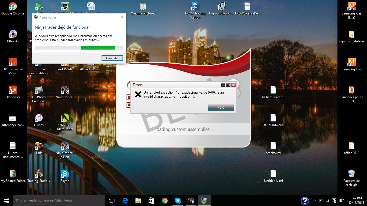Open the deudas pagadas Excel file icon
Screen dimensions: 367x206
coord(91,9)
